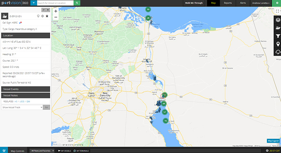Open the Show Vessel Track dropdown
The height and width of the screenshot is (153, 281).
[22, 107]
